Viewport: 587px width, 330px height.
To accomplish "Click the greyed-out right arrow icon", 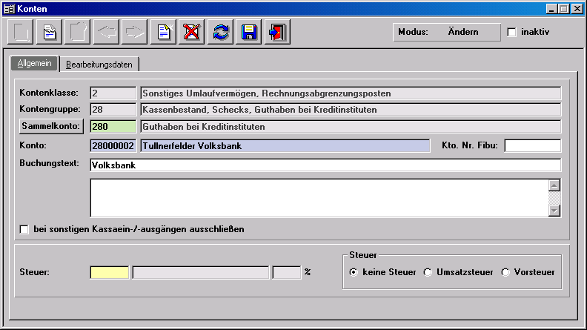I will tap(136, 32).
